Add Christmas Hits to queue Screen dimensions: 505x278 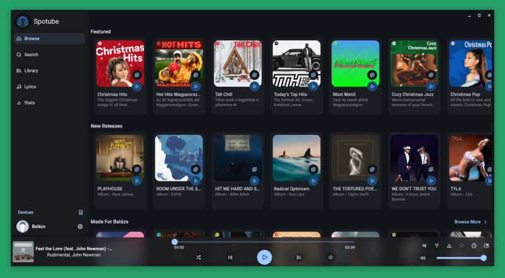click(x=137, y=75)
